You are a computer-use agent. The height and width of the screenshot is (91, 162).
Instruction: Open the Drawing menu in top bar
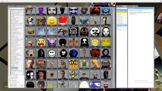(x=3, y=1)
